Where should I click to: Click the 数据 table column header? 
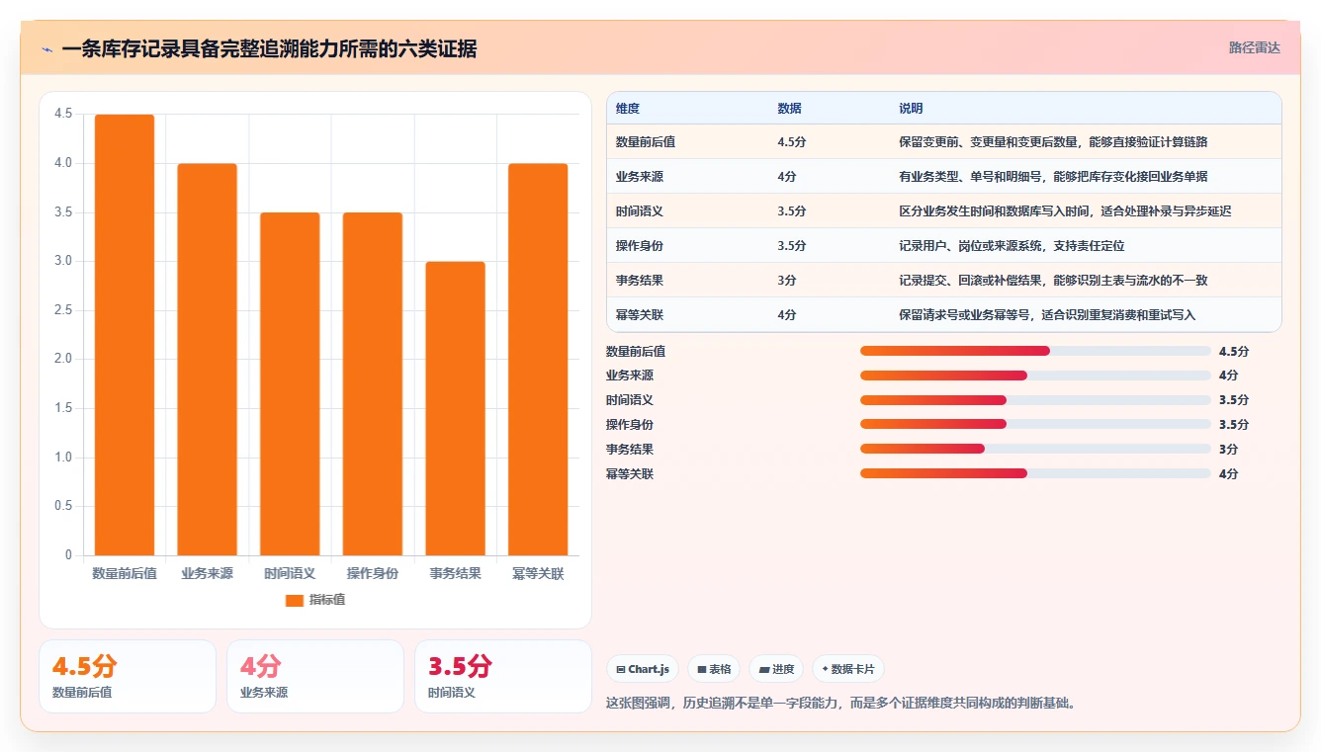(789, 109)
